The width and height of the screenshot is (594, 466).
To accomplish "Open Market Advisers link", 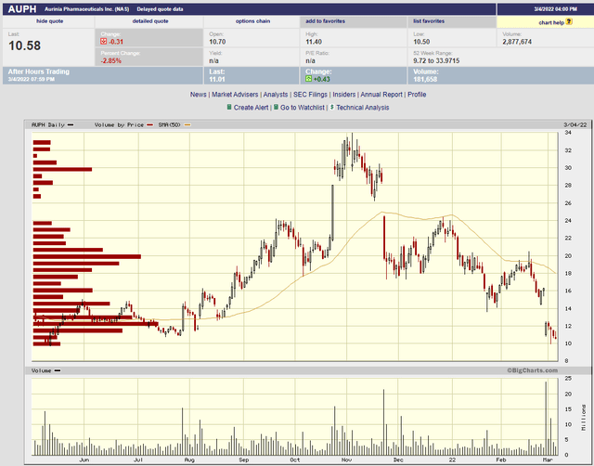I will tap(235, 95).
